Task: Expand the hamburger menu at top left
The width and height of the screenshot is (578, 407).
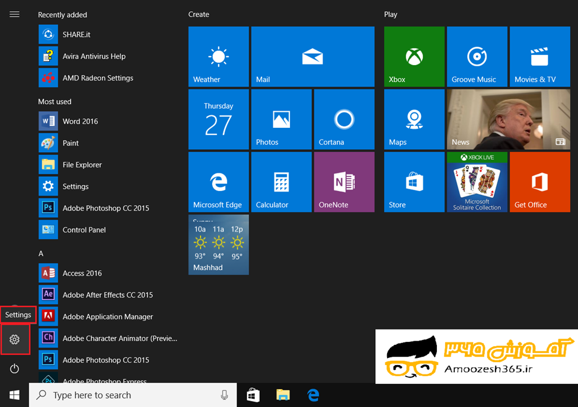Action: [14, 14]
